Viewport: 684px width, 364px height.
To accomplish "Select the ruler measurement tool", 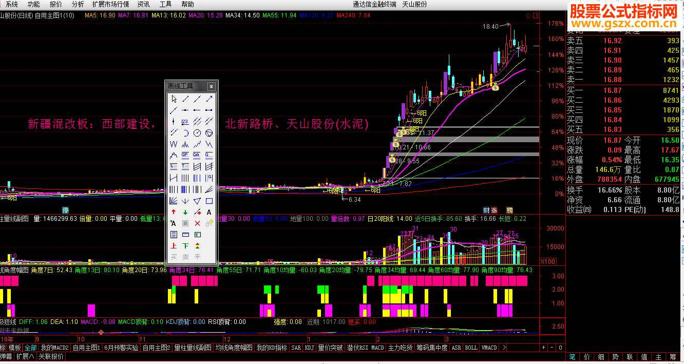I will [x=185, y=234].
